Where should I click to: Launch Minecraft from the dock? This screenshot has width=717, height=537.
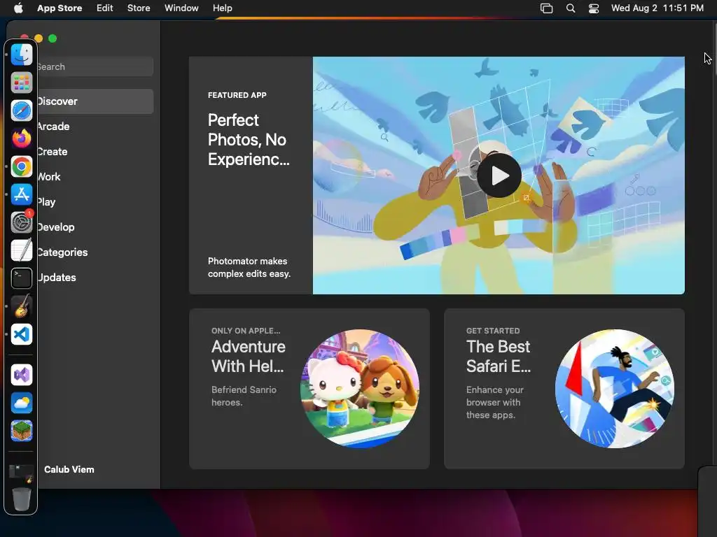tap(22, 431)
